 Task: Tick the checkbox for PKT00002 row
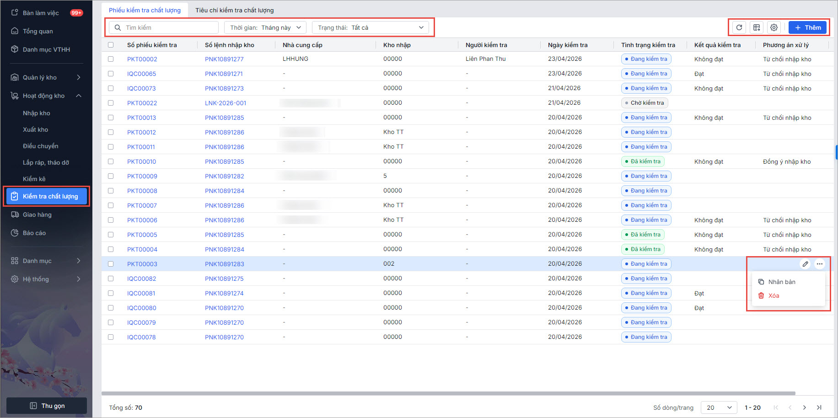click(111, 59)
